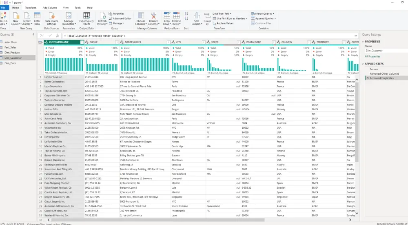The height and width of the screenshot is (225, 408).
Task: Switch to the Add Column tab
Action: pos(50,8)
